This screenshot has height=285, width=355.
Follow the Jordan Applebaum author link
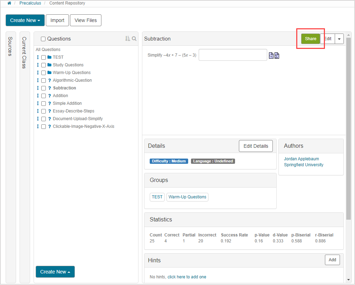click(301, 159)
